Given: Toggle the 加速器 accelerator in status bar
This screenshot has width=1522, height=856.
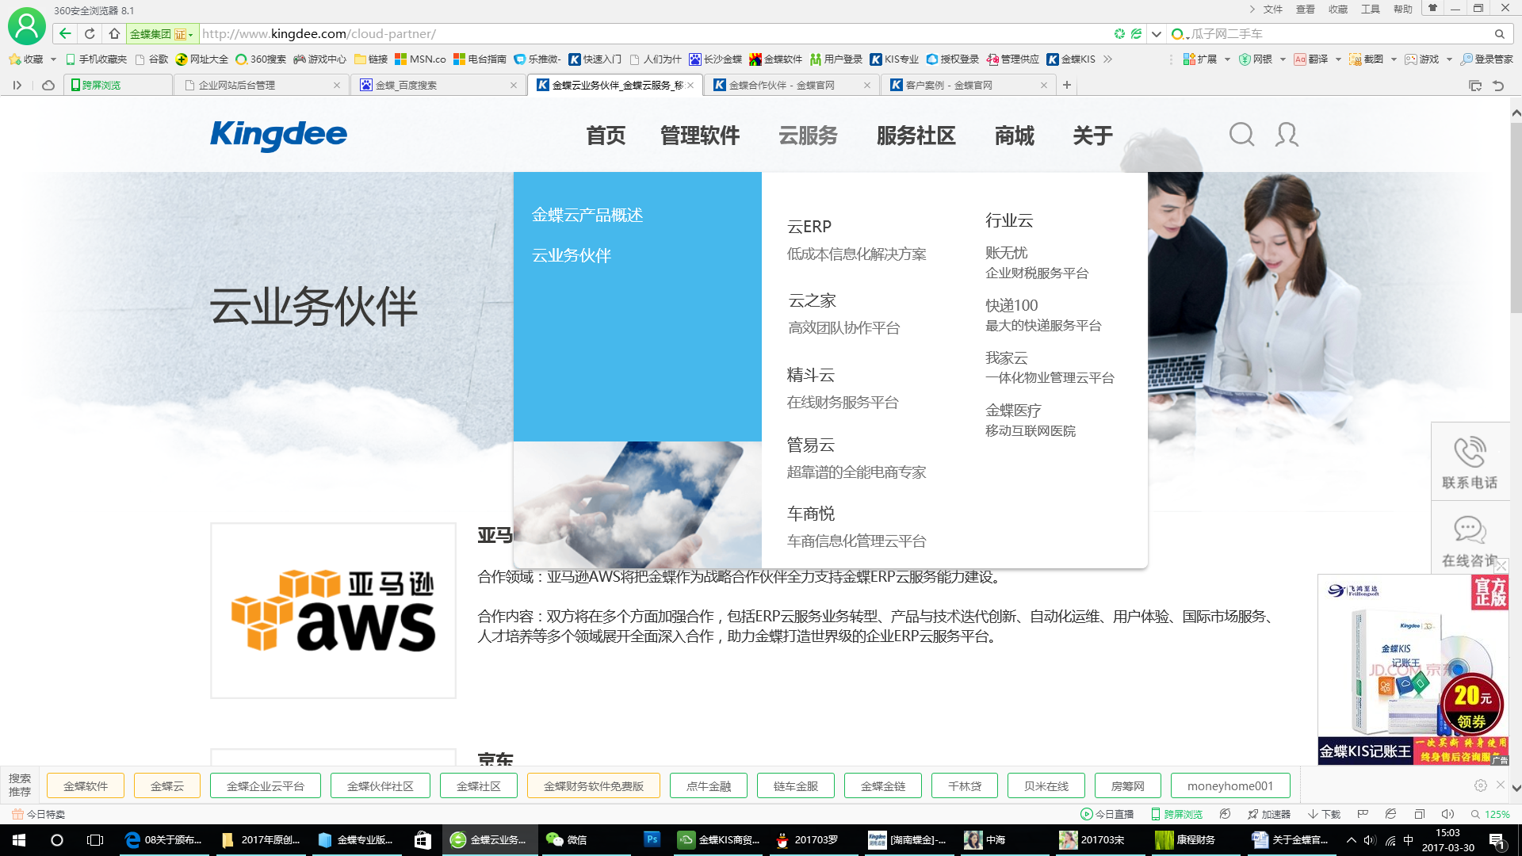Looking at the screenshot, I should click(1269, 814).
